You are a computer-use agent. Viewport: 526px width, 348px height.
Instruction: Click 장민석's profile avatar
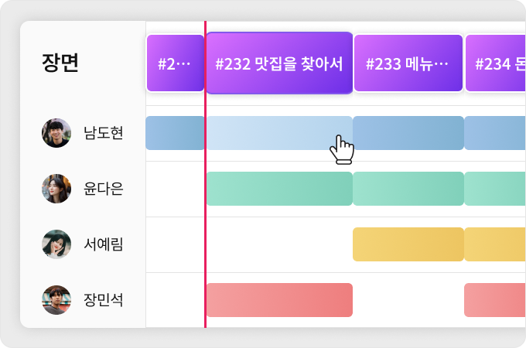click(56, 300)
